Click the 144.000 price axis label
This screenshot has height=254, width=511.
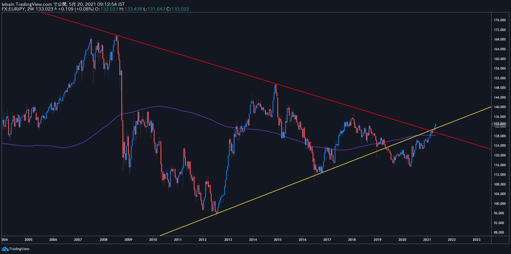pyautogui.click(x=500, y=98)
